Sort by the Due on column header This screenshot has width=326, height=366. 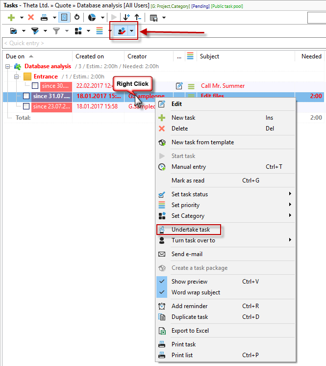(x=16, y=56)
